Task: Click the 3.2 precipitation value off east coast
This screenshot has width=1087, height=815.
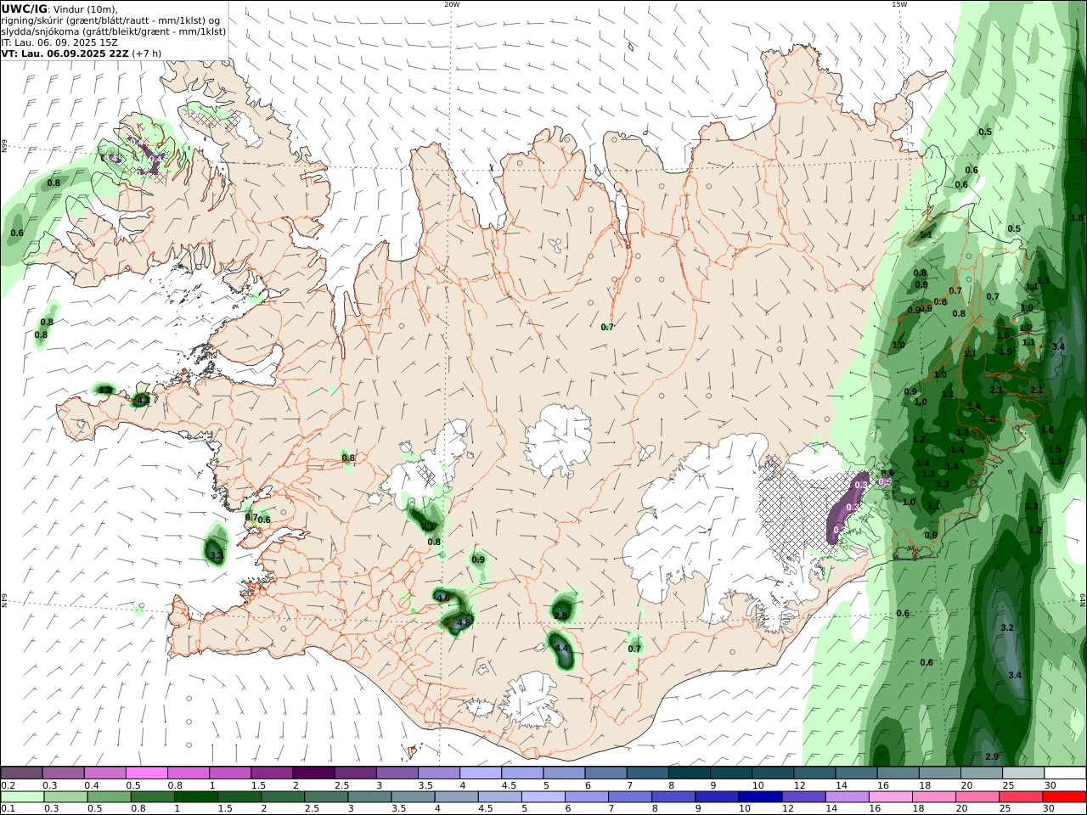Action: [1007, 627]
